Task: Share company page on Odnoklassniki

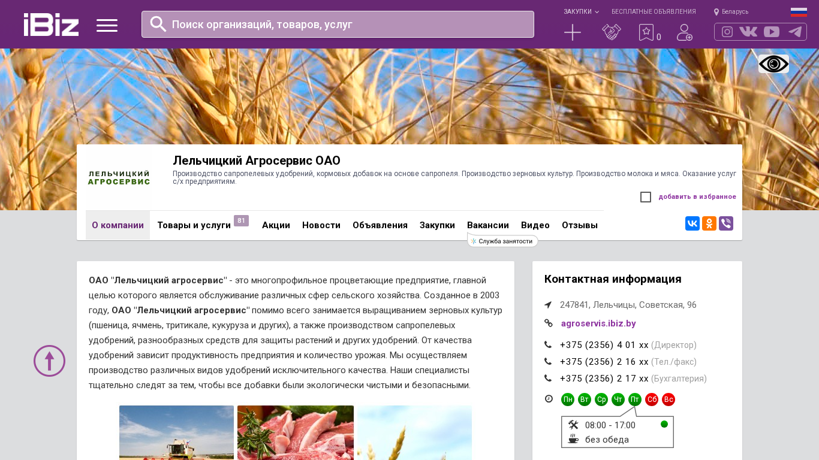Action: (x=709, y=223)
